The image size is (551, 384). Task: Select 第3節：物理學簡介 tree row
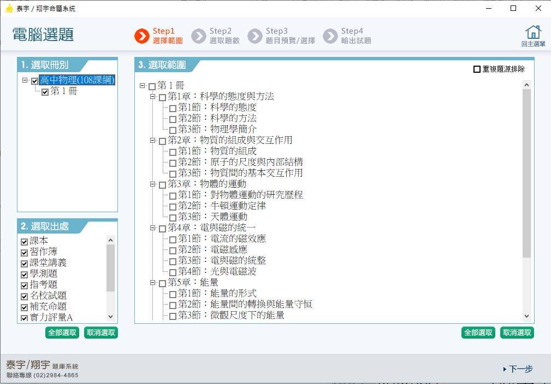(x=217, y=129)
